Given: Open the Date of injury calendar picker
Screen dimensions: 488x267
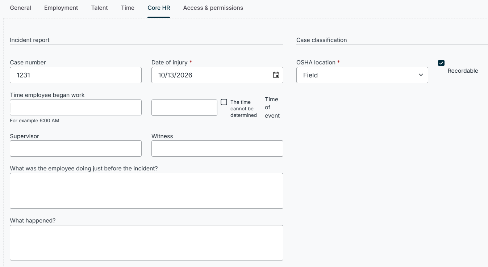Looking at the screenshot, I should pyautogui.click(x=276, y=75).
